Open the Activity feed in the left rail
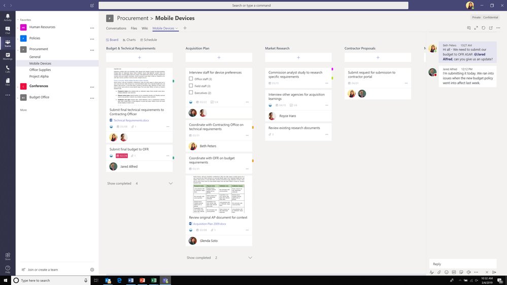Viewport: 507px width, 285px height. (8, 17)
